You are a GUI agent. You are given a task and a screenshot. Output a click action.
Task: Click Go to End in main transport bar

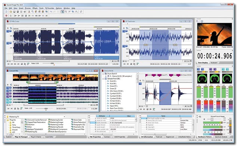coord(47,16)
